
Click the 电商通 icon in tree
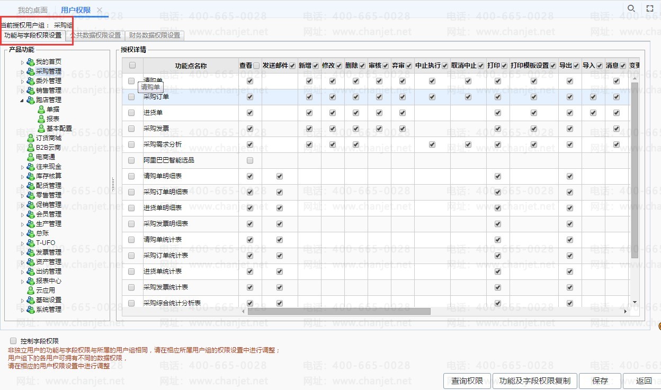click(x=31, y=157)
